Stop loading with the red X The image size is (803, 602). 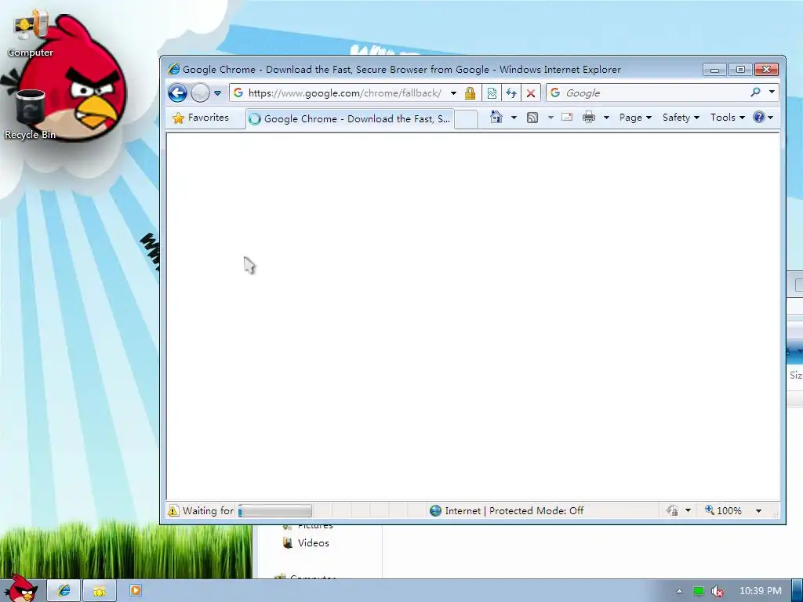pyautogui.click(x=531, y=93)
